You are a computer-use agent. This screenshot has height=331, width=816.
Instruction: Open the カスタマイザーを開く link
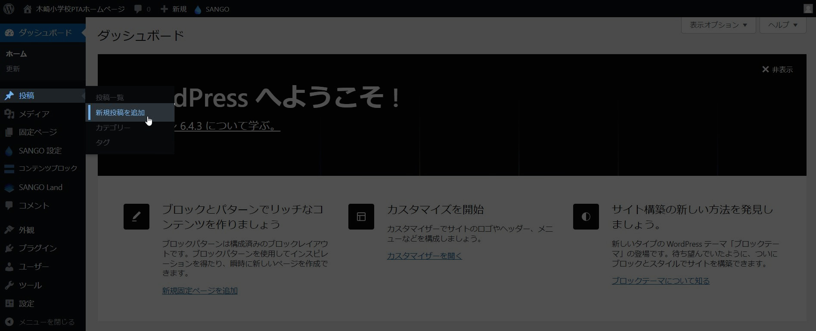424,256
